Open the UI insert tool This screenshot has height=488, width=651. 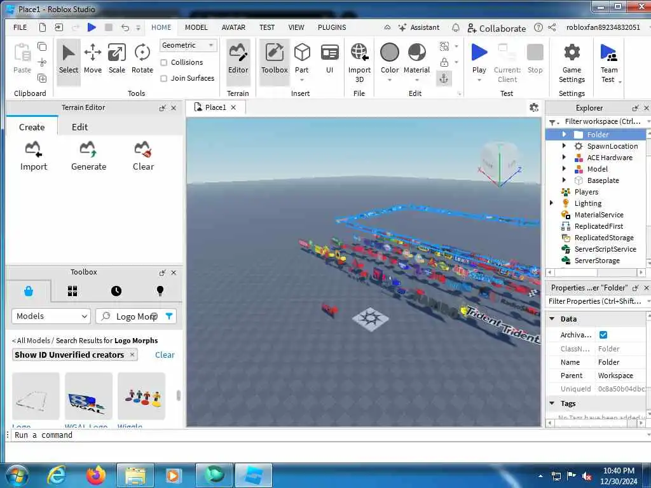click(x=330, y=59)
